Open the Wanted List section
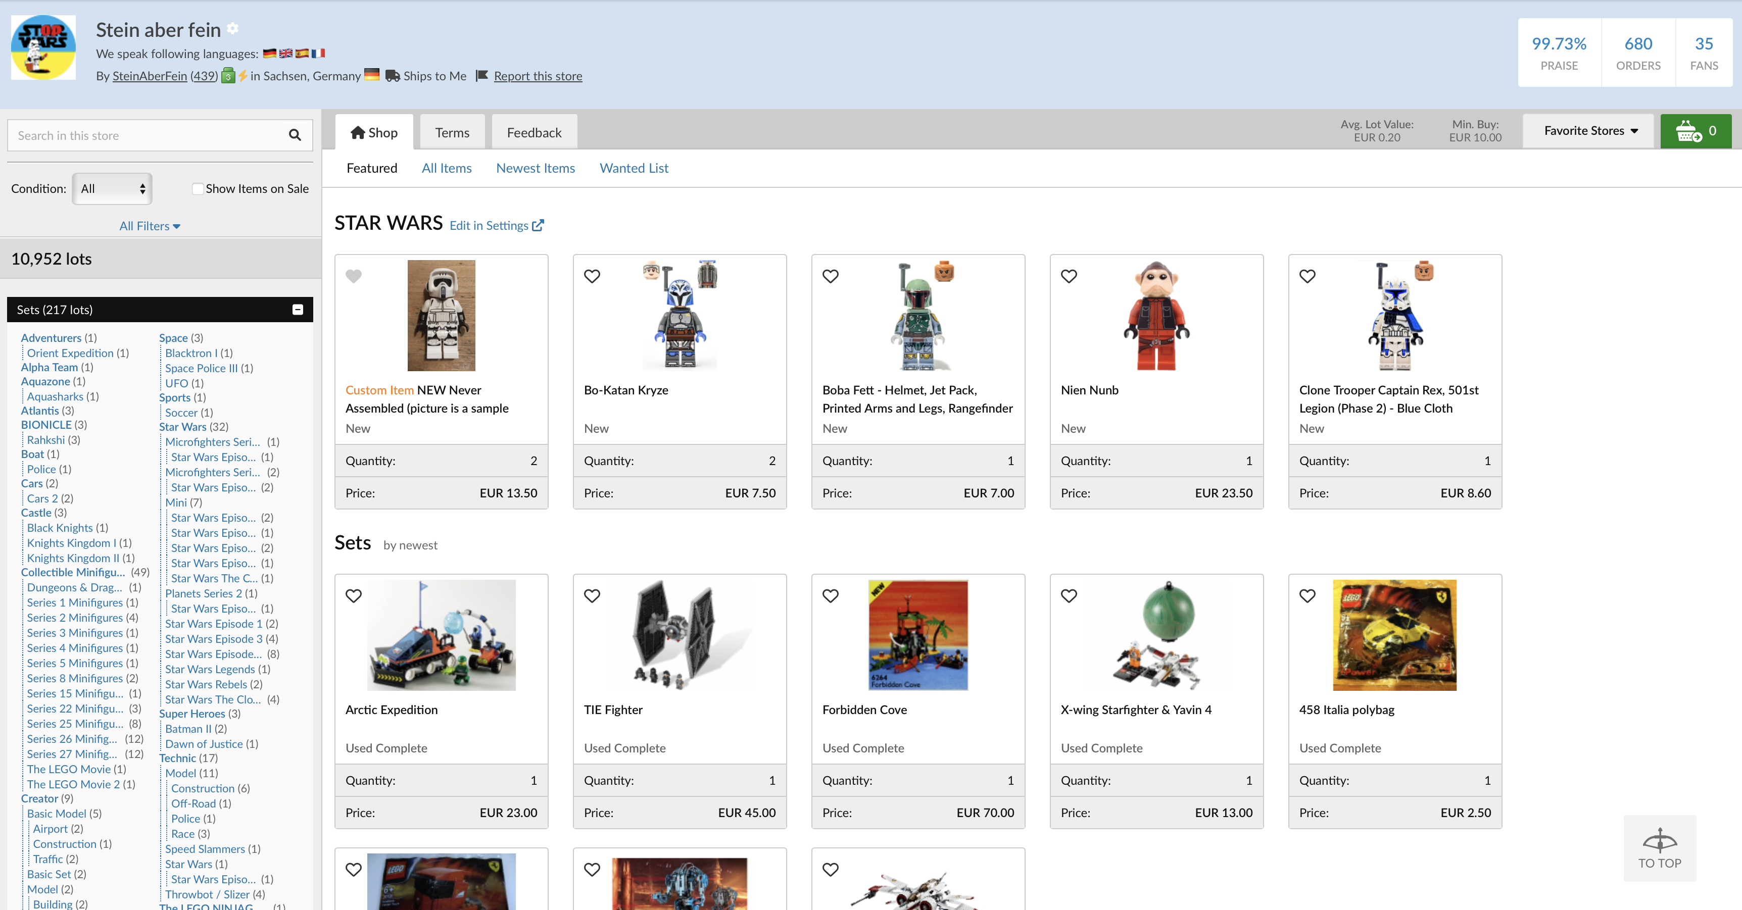The width and height of the screenshot is (1742, 910). [633, 168]
